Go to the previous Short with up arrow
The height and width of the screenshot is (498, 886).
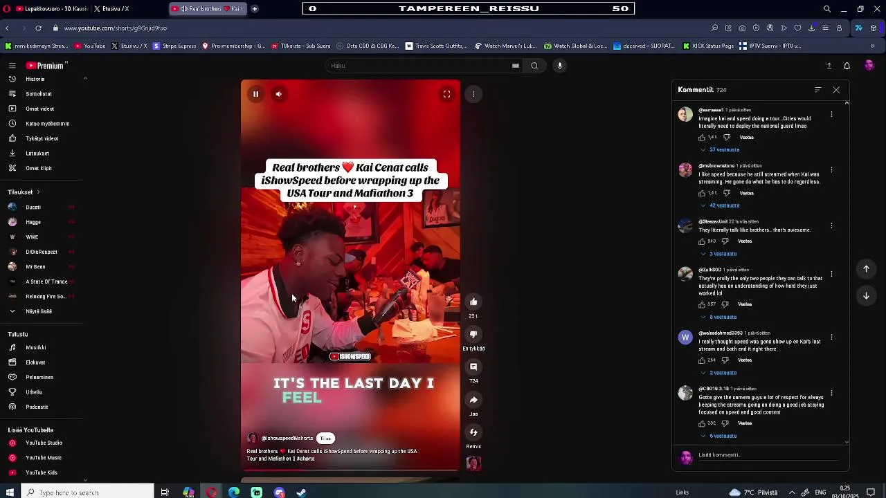pyautogui.click(x=866, y=269)
